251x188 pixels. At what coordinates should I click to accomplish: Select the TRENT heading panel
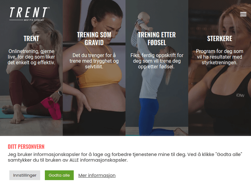pyautogui.click(x=31, y=38)
